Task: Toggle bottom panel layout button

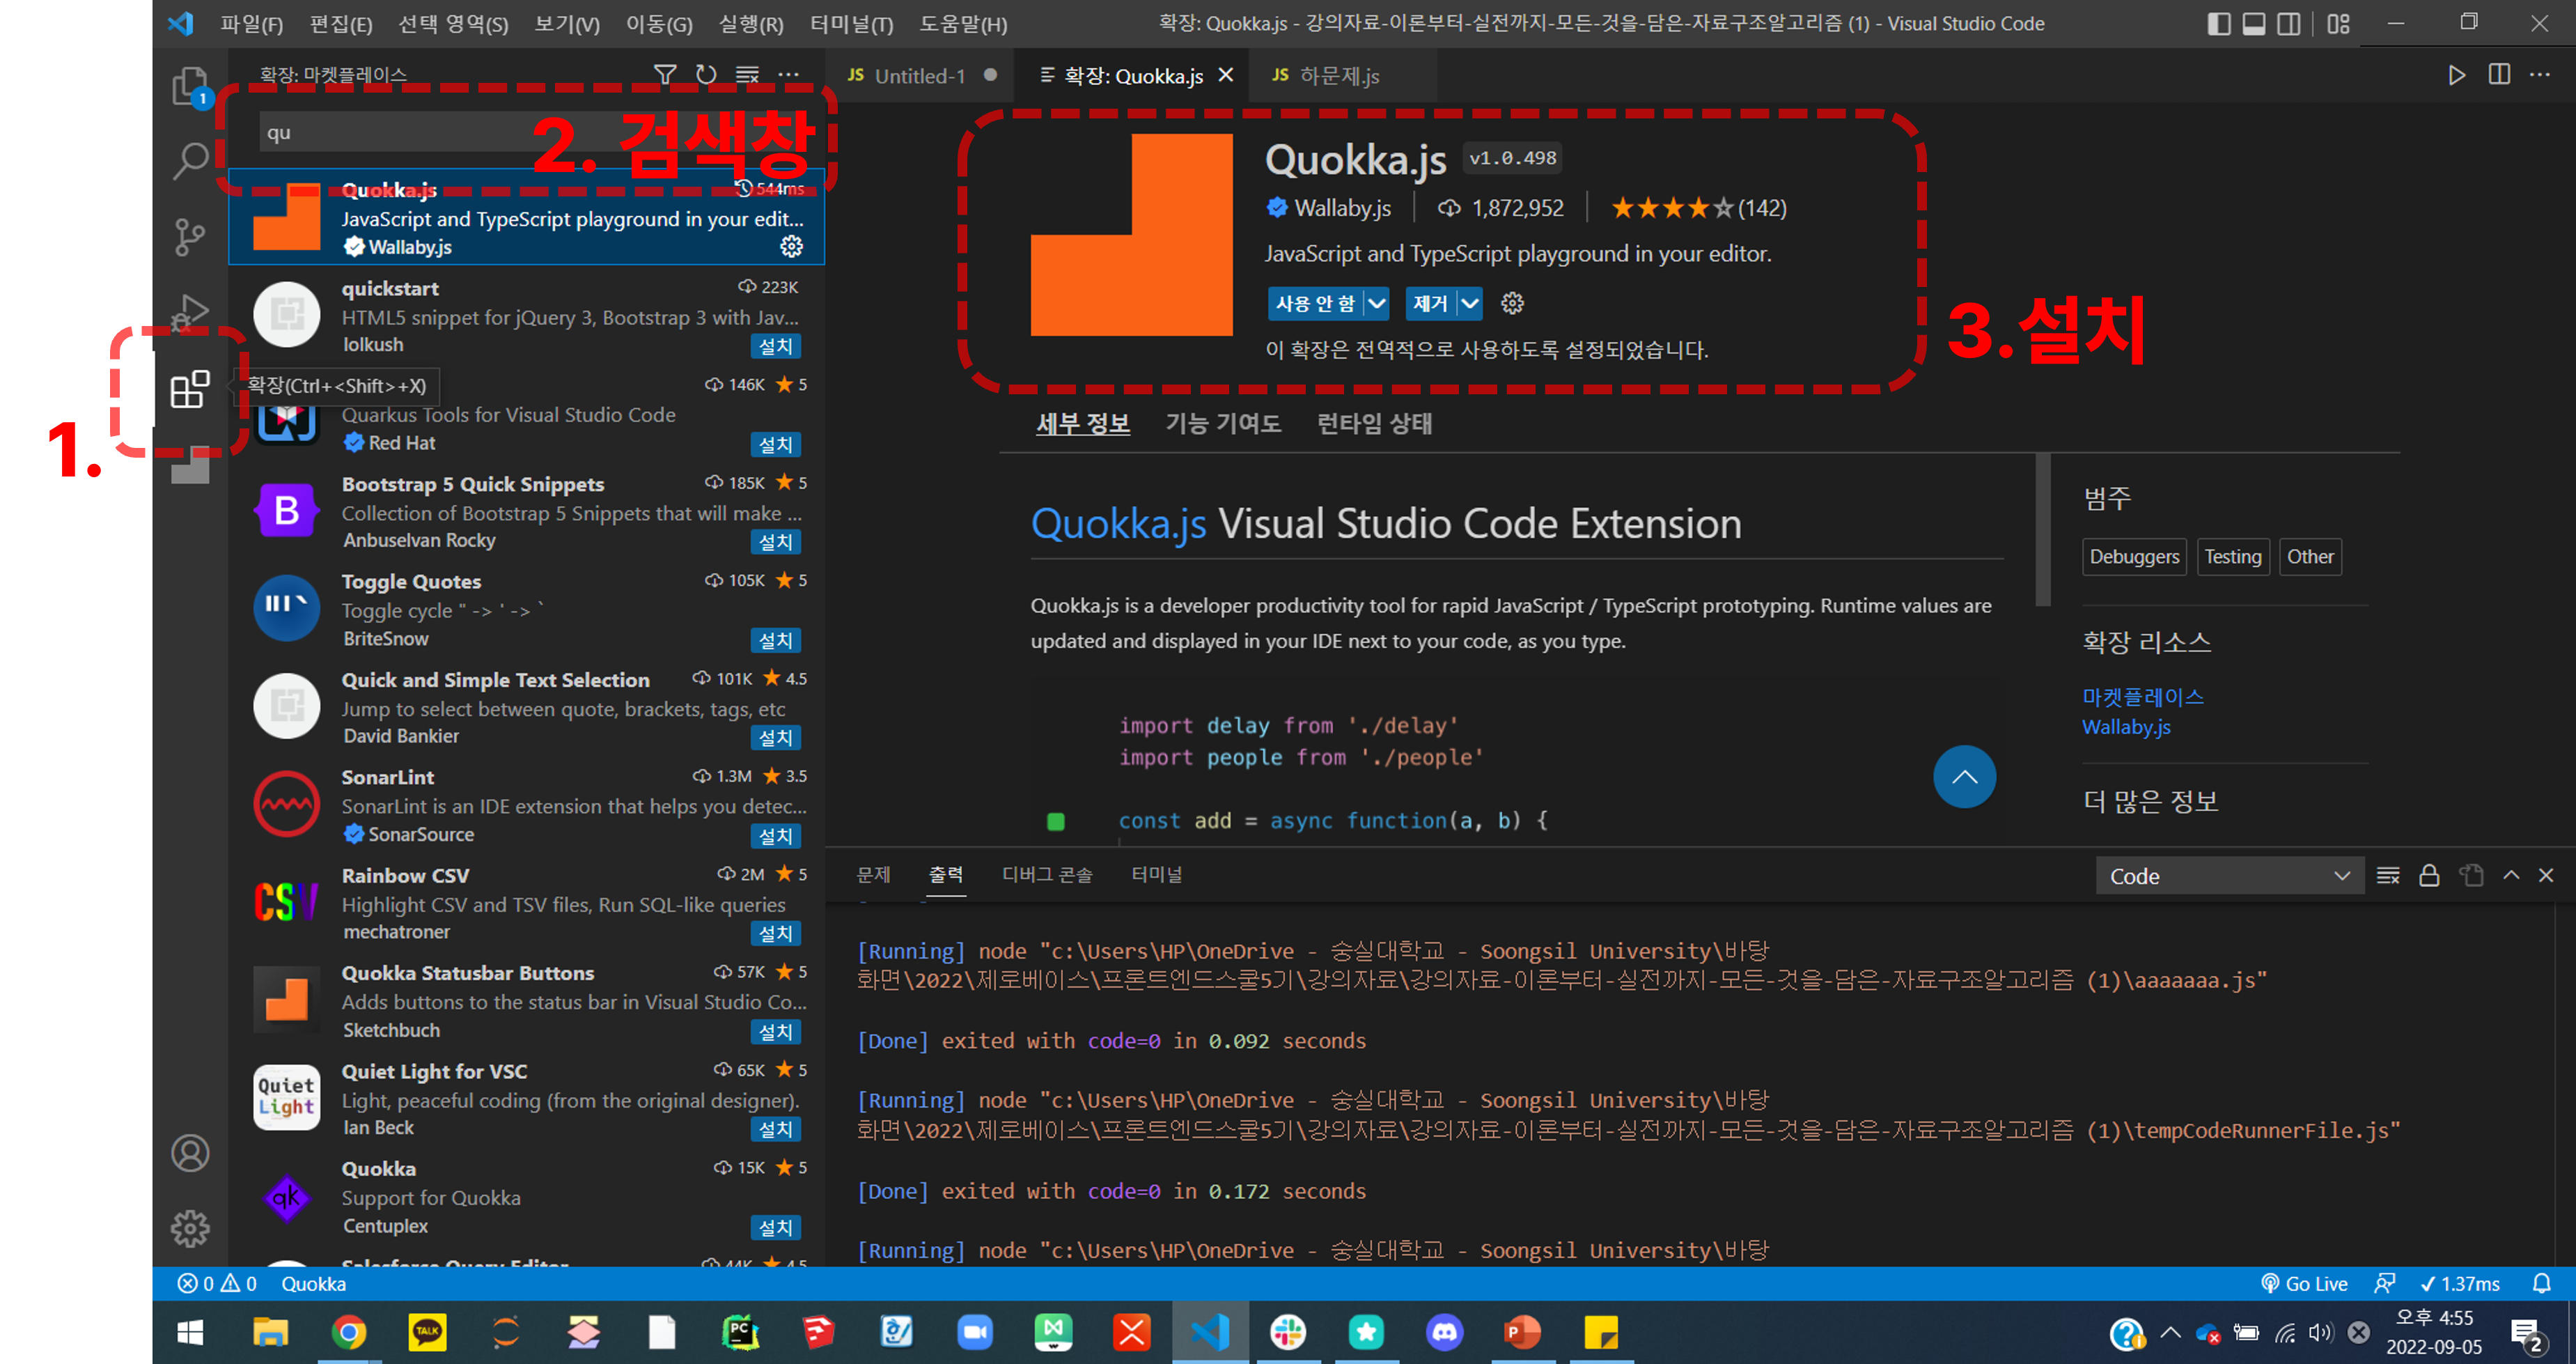Action: (x=2253, y=24)
